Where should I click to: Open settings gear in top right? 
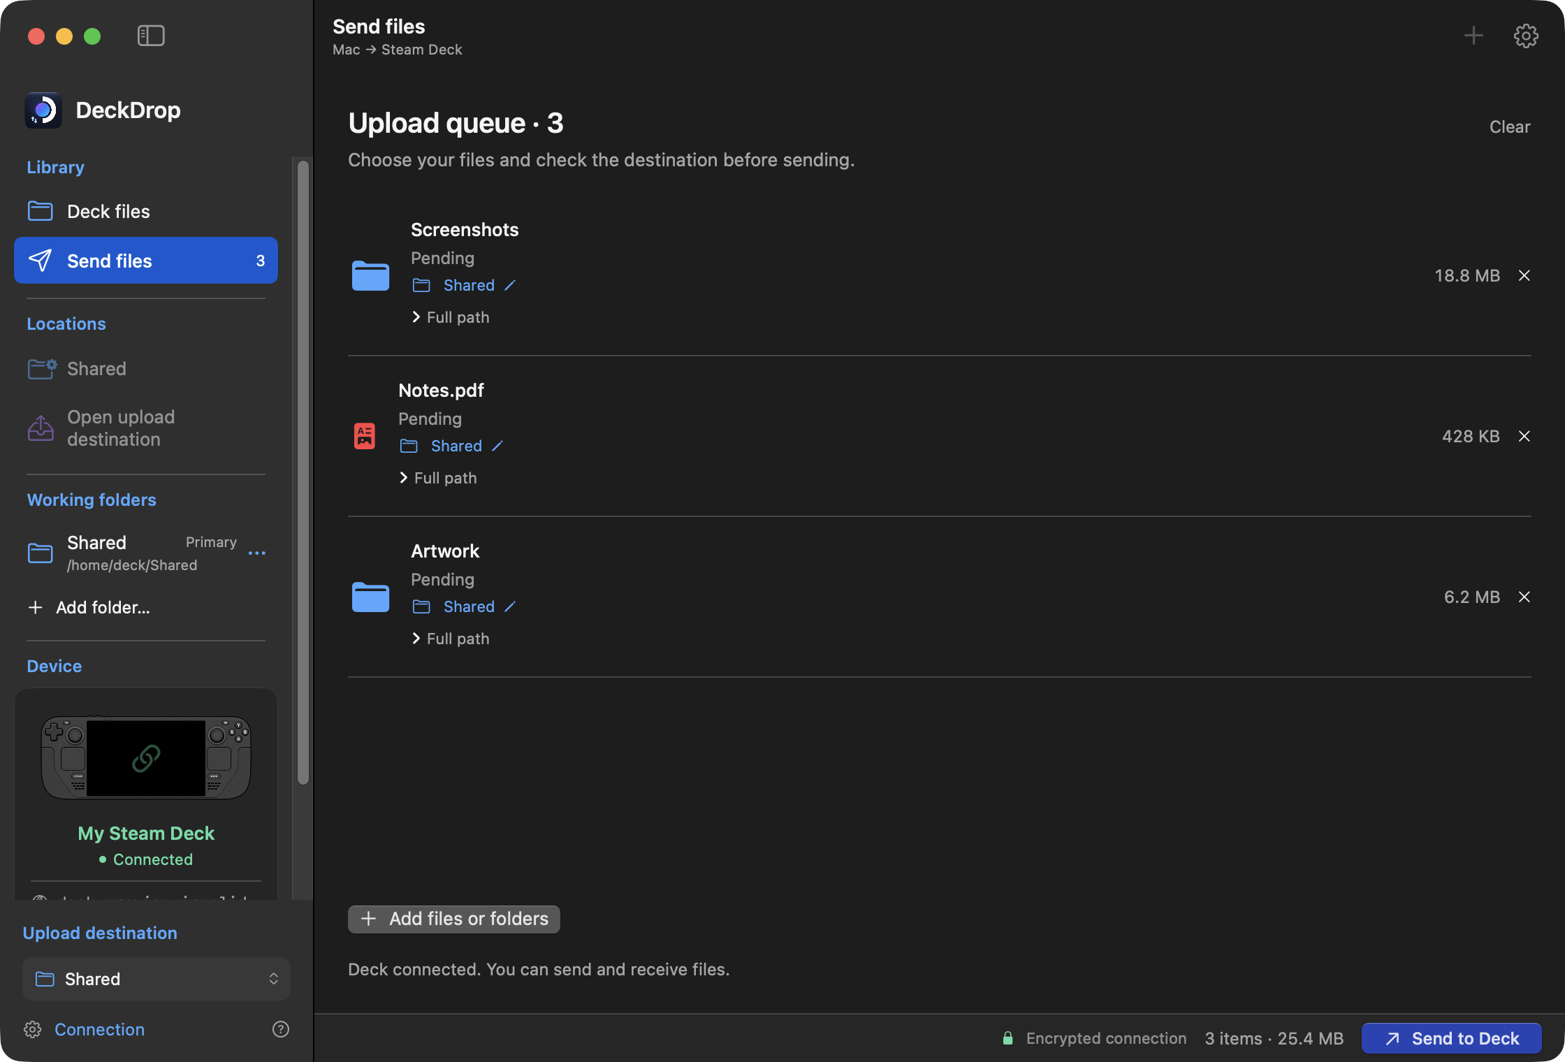coord(1526,36)
